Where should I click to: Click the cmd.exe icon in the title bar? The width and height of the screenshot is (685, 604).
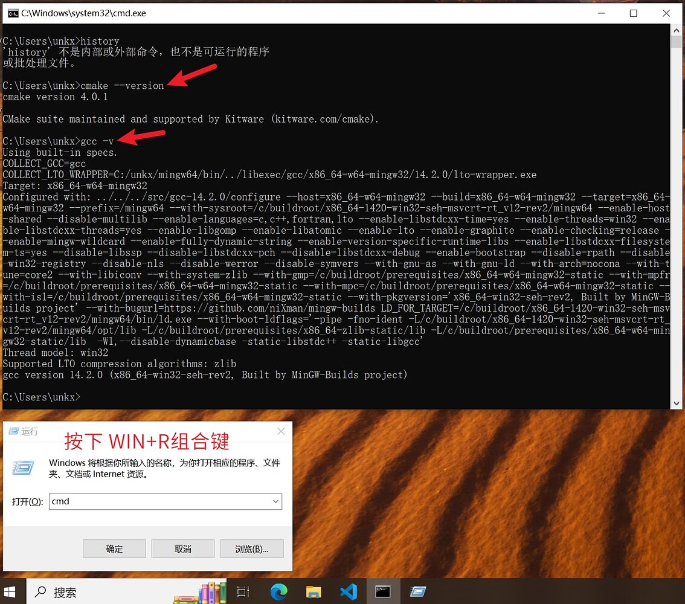pos(13,13)
